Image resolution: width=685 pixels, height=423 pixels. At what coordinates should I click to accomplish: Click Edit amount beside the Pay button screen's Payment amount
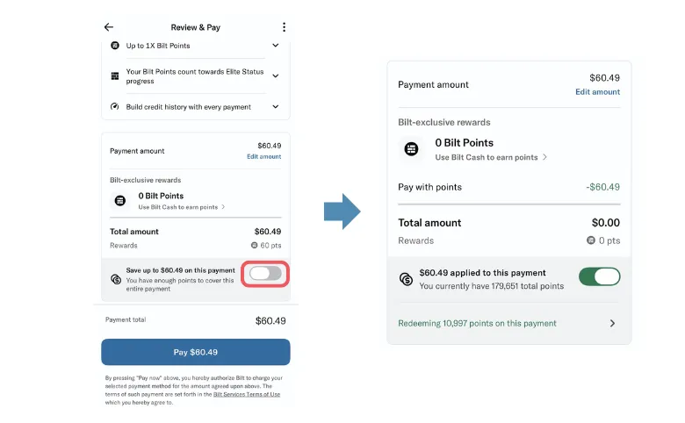click(x=263, y=157)
